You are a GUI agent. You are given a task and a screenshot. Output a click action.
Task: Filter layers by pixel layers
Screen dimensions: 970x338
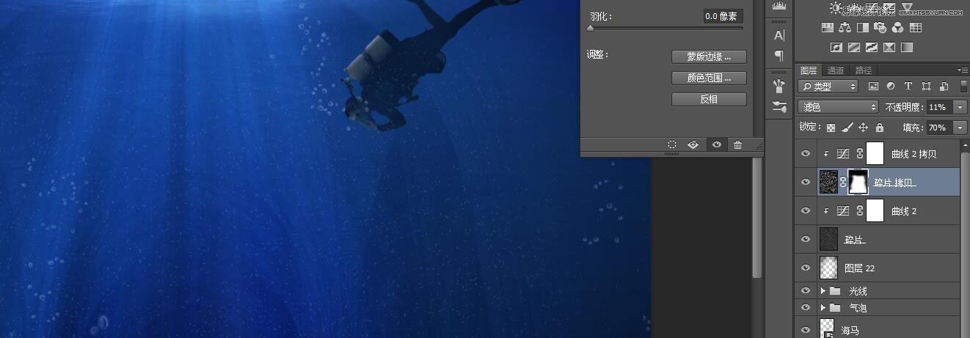(x=873, y=87)
